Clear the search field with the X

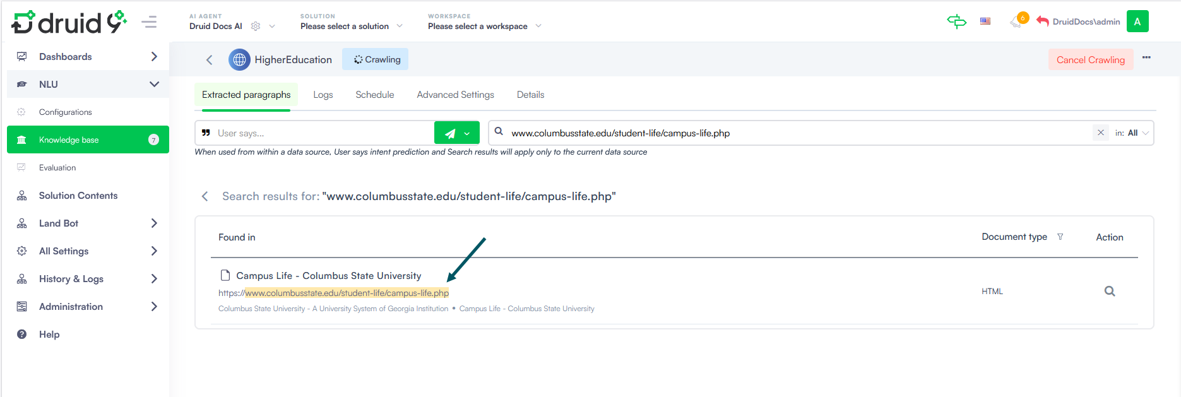coord(1101,133)
